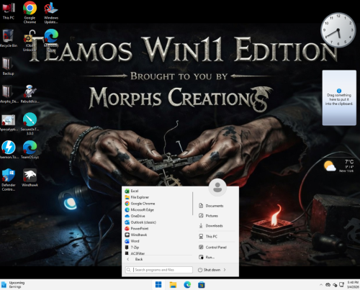The image size is (360, 290).
Task: Show hidden system tray icons chevron
Action: 321,285
